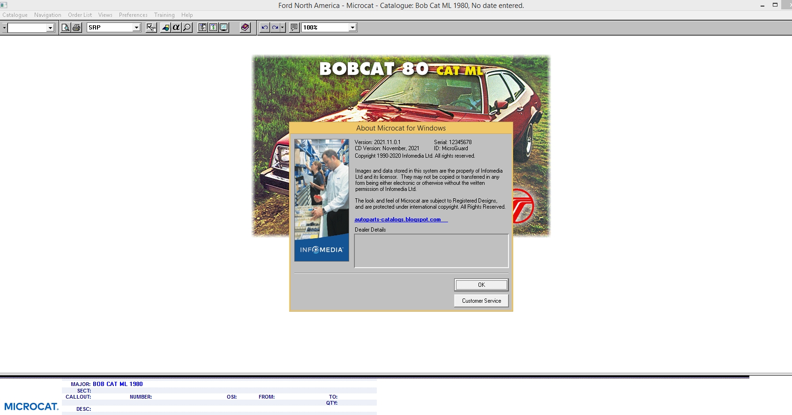Click the monitor display view icon
Viewport: 792px width, 415px height.
[x=224, y=28]
